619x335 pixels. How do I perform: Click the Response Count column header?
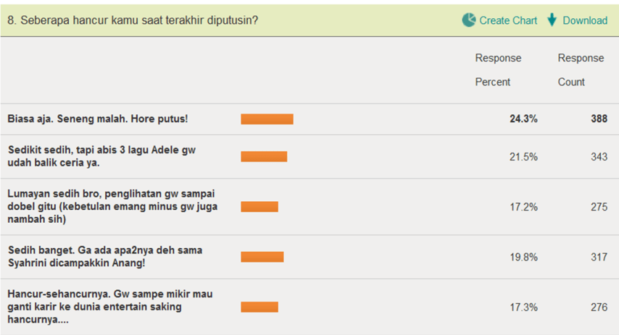point(581,70)
